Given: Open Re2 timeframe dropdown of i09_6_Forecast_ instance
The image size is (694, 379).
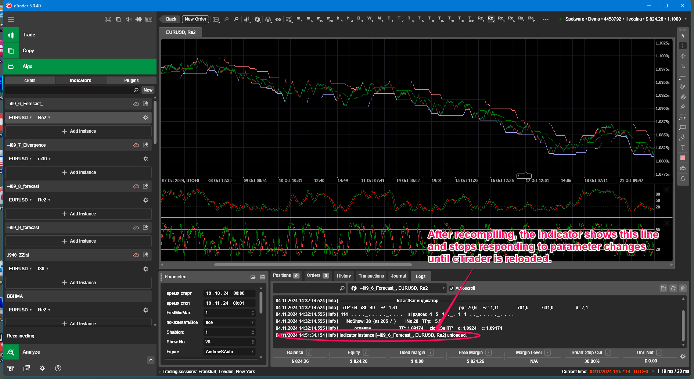Looking at the screenshot, I should point(44,118).
